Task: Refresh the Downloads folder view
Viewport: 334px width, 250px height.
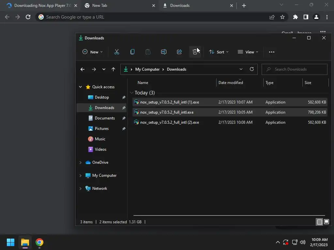Action: 251,69
